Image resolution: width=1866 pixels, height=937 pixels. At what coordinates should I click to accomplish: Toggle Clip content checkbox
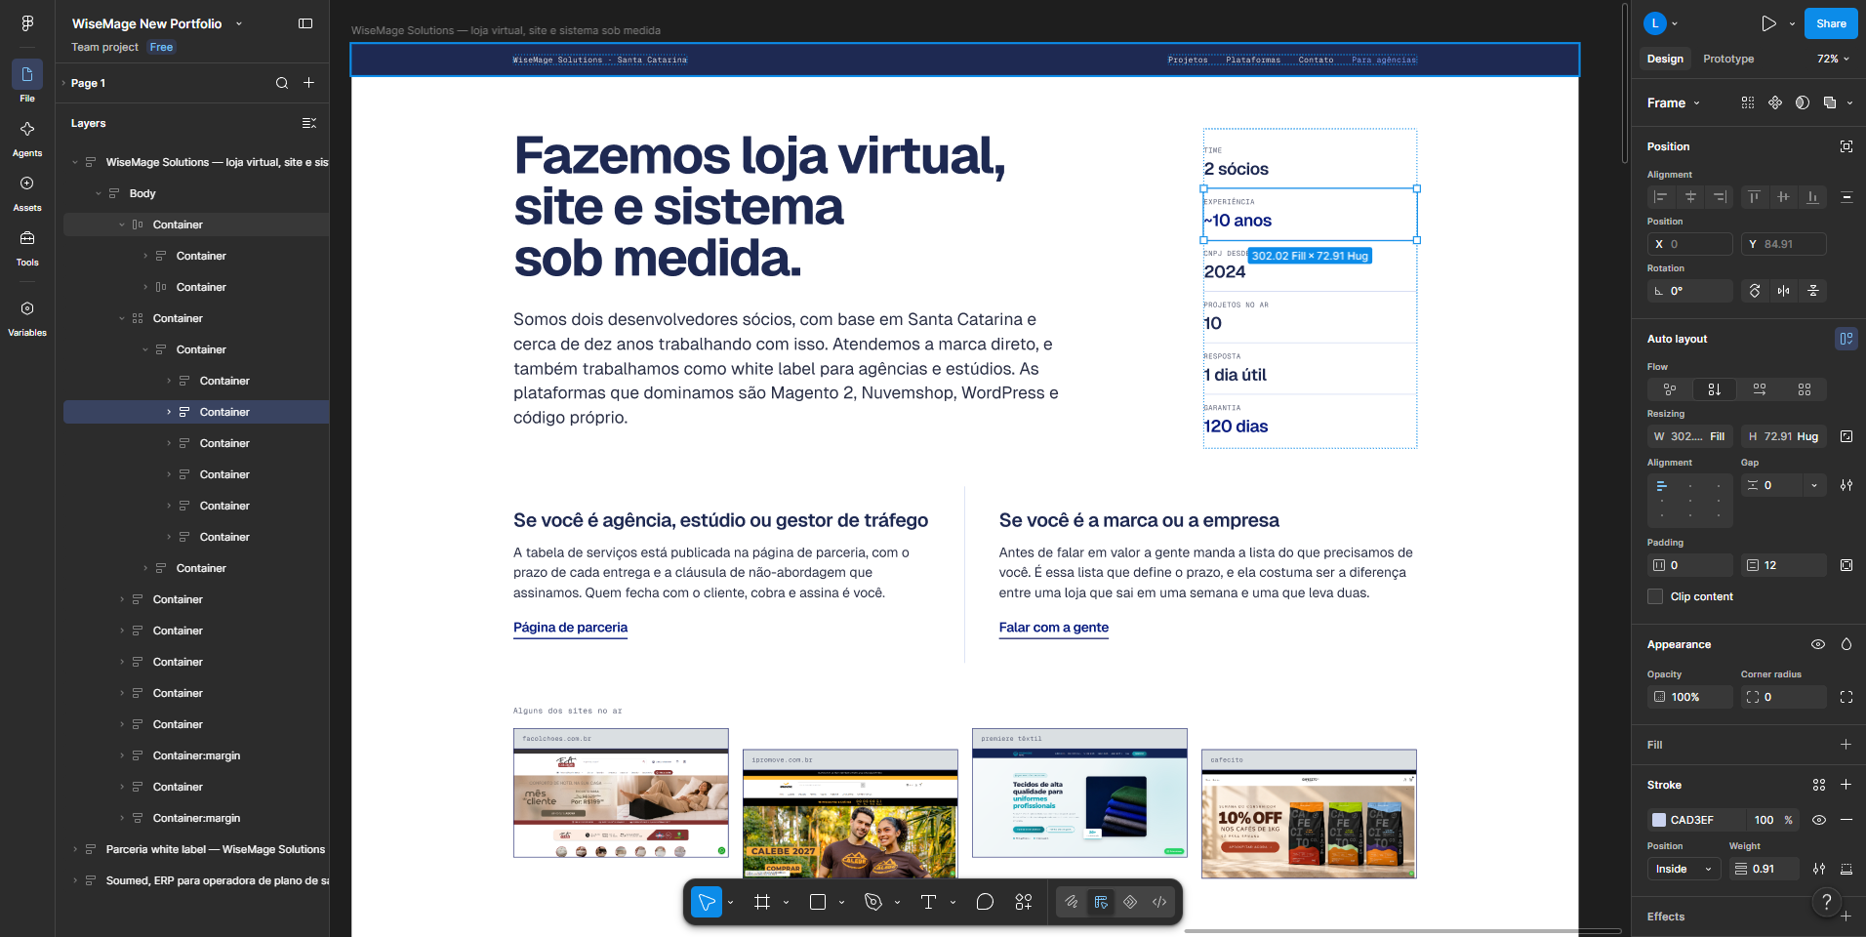[x=1655, y=596]
